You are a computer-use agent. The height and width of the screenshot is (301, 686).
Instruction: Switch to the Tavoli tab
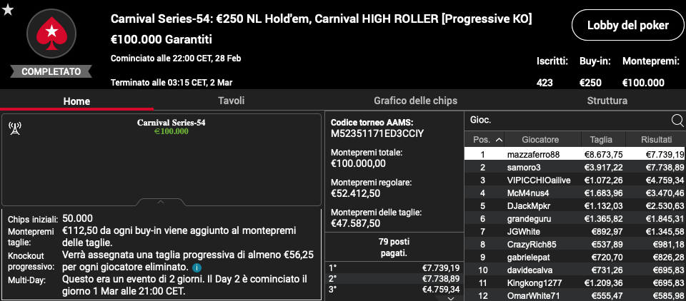point(231,101)
